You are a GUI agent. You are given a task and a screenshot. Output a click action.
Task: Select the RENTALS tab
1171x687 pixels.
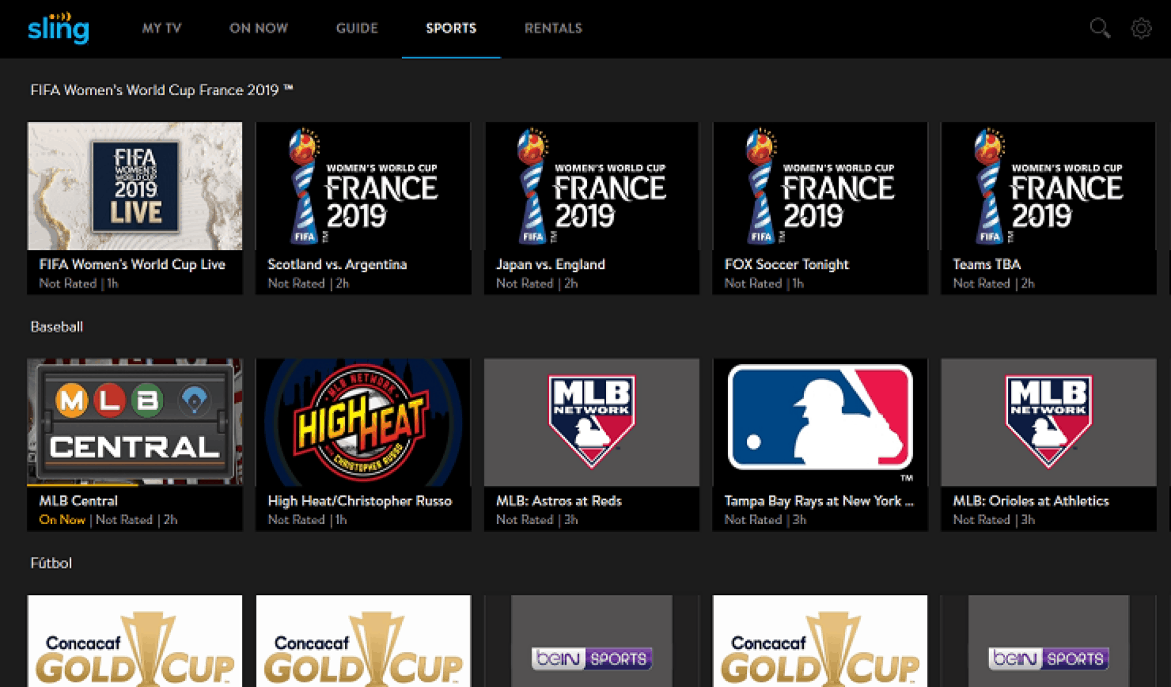(x=553, y=28)
